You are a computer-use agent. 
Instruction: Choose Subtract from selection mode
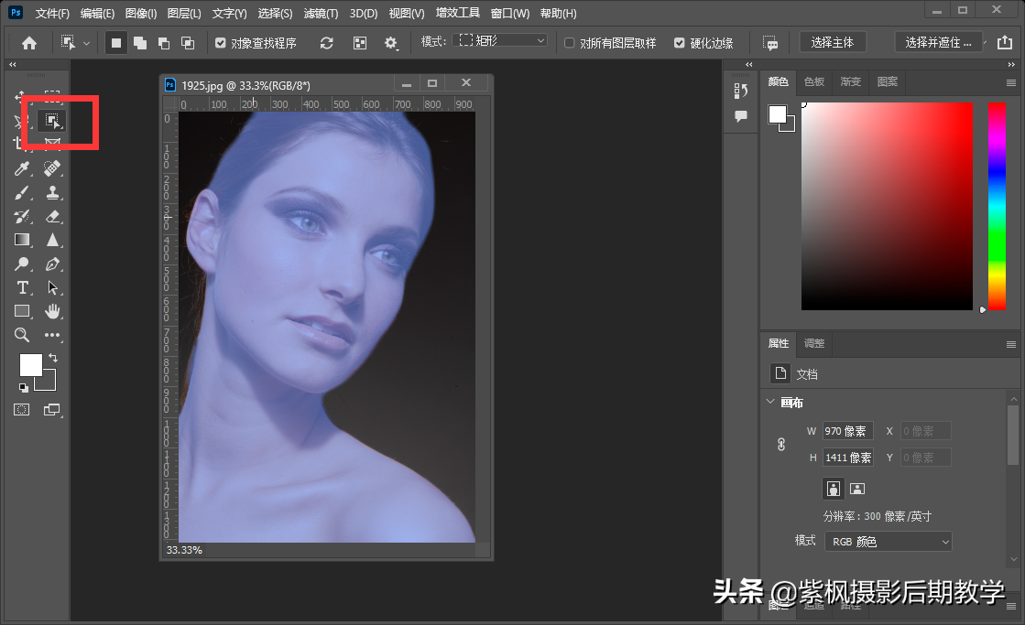pyautogui.click(x=163, y=43)
